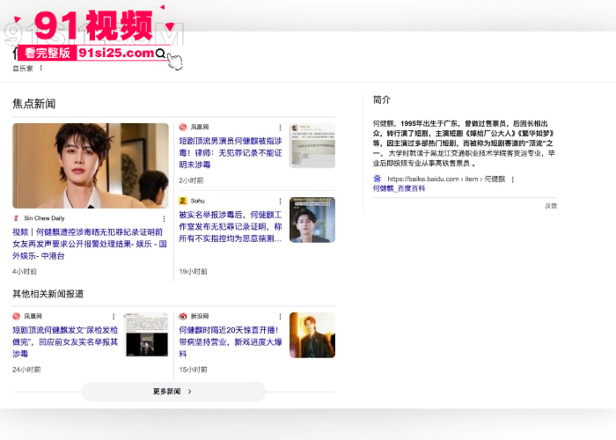Open three-dot options on 新浪网 article
The image size is (616, 440).
click(280, 316)
